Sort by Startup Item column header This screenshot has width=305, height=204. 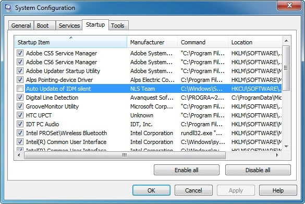click(71, 42)
